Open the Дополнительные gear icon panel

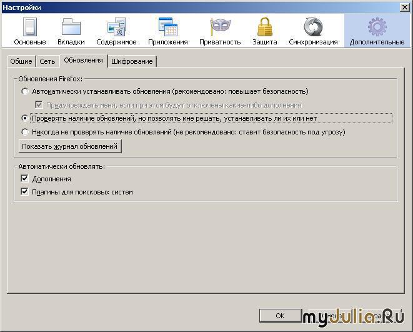[x=377, y=31]
